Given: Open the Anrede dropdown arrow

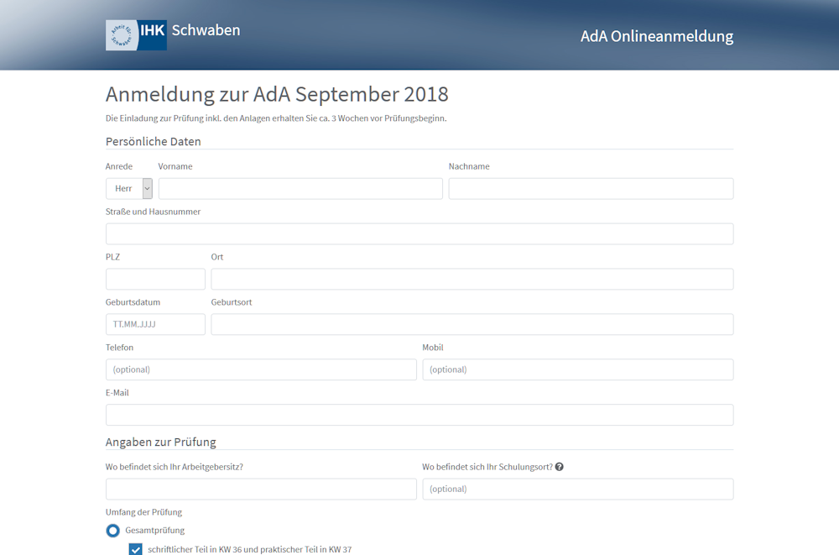Looking at the screenshot, I should pos(147,189).
